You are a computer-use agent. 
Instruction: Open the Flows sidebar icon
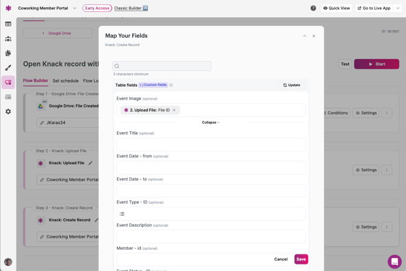point(8,82)
